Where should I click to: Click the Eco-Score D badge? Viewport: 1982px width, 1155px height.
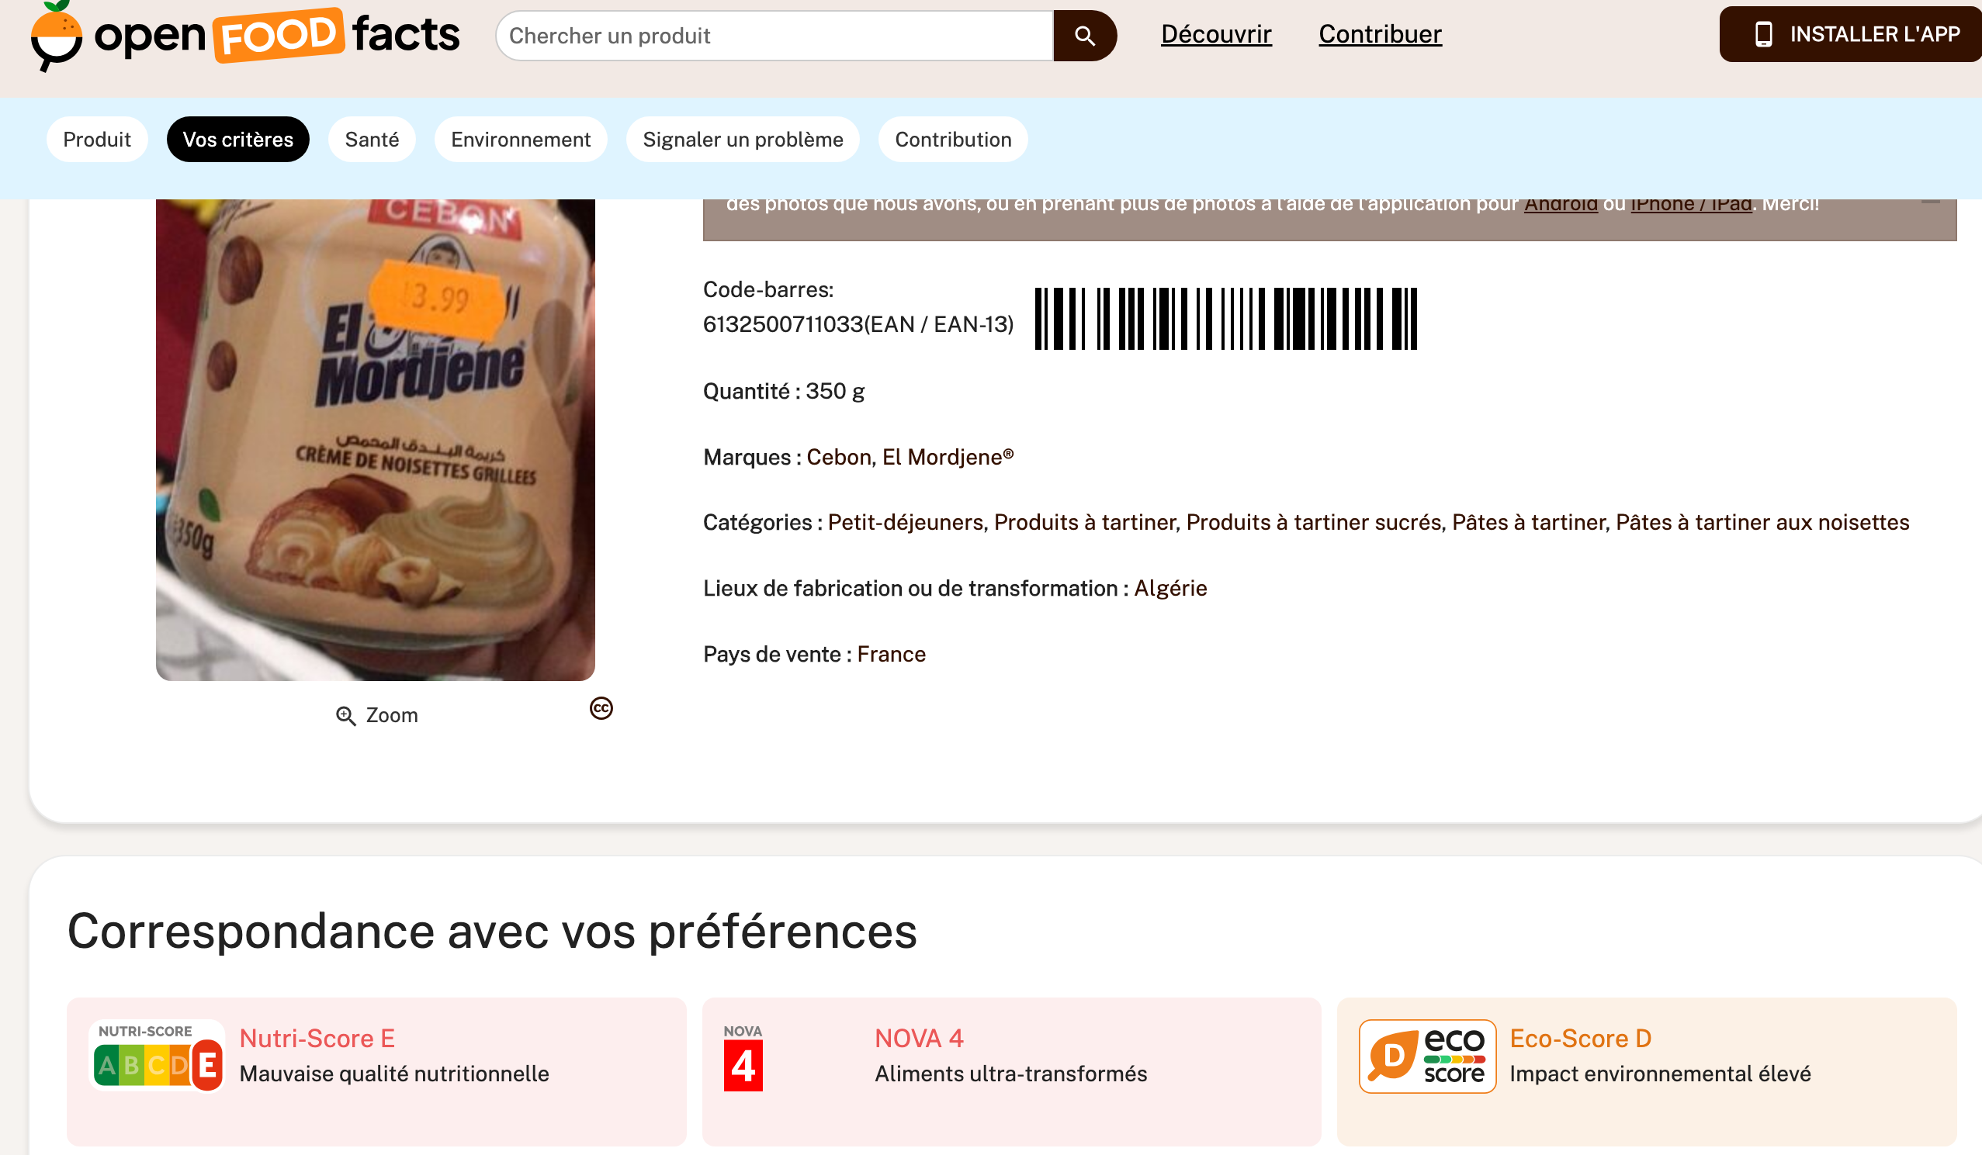1426,1056
